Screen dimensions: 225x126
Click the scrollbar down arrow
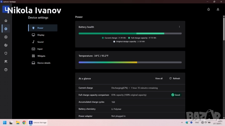coord(224,118)
